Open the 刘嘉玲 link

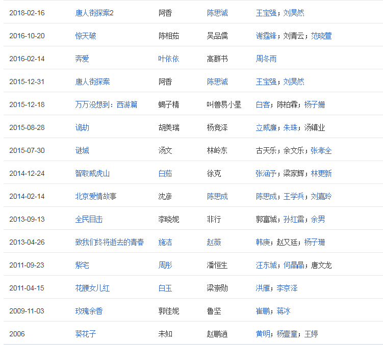321,197
